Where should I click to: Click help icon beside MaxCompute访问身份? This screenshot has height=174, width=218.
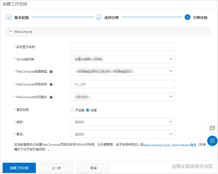click(x=51, y=97)
